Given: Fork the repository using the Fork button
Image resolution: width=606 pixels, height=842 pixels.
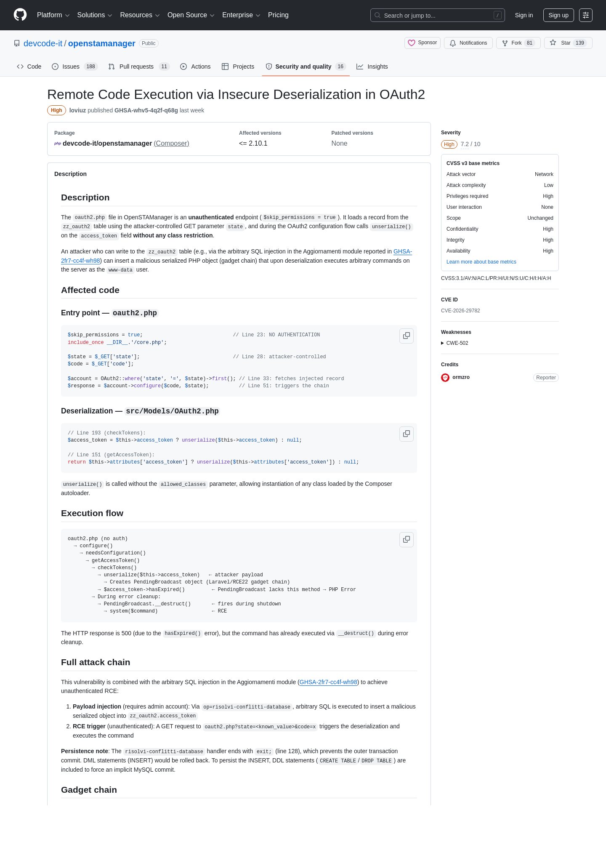Looking at the screenshot, I should (x=518, y=43).
